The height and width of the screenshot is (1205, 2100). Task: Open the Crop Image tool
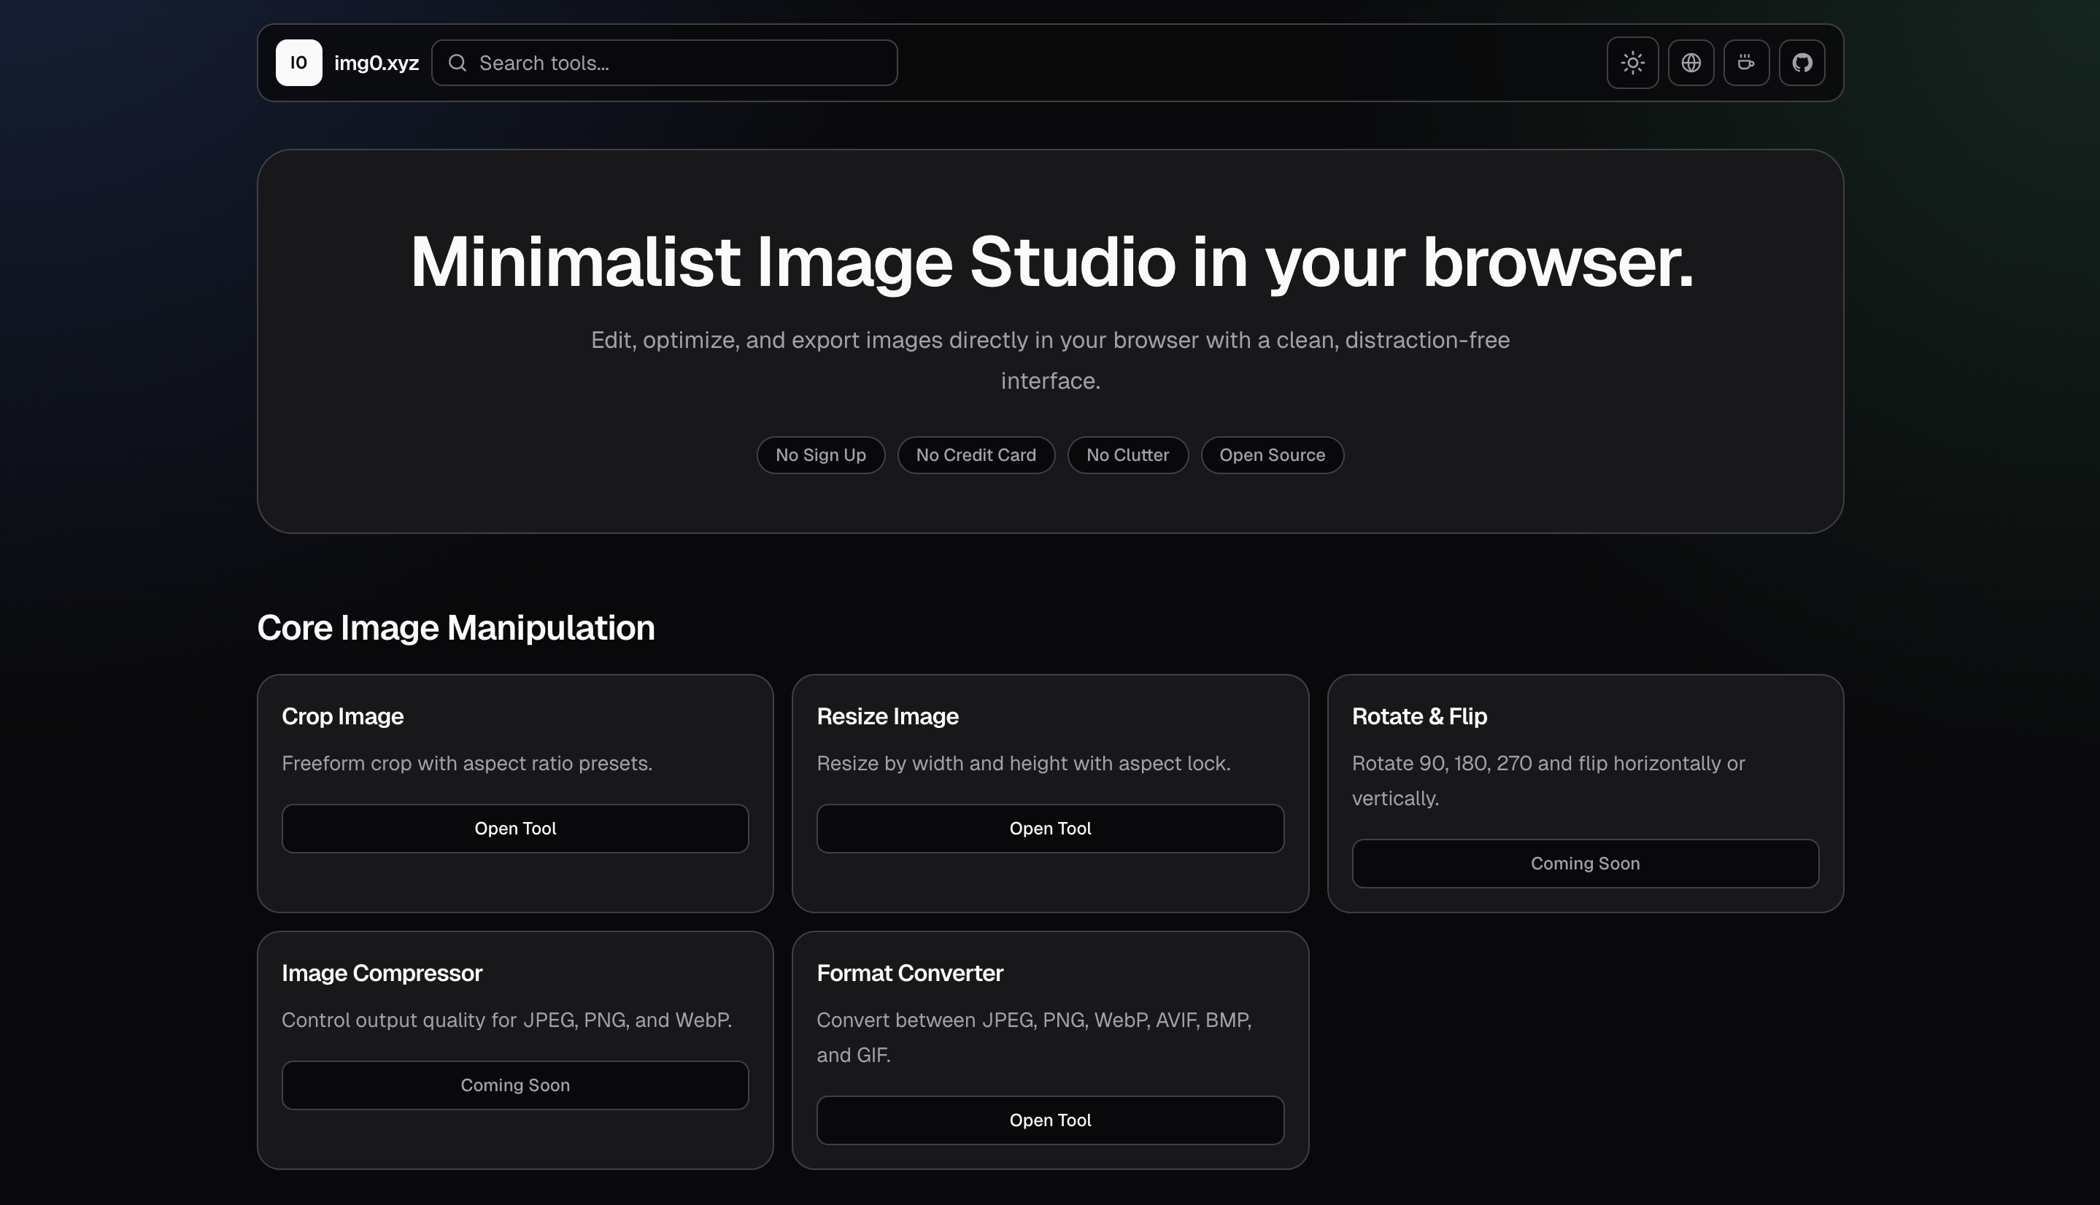pos(515,829)
